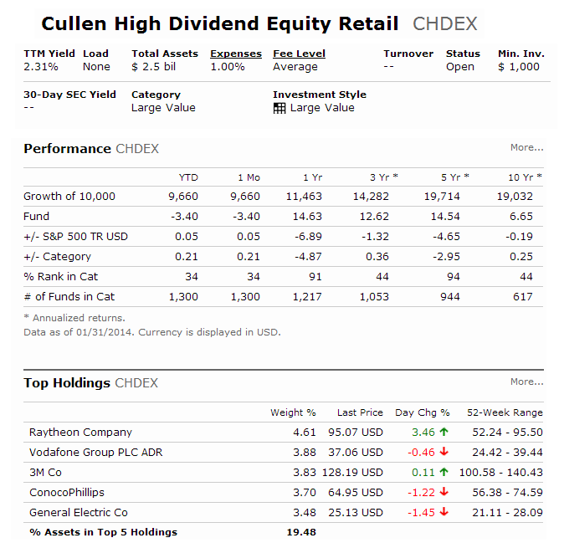Screen dimensions: 564x548
Task: Click the green up arrow for 3M Co
Action: (444, 472)
